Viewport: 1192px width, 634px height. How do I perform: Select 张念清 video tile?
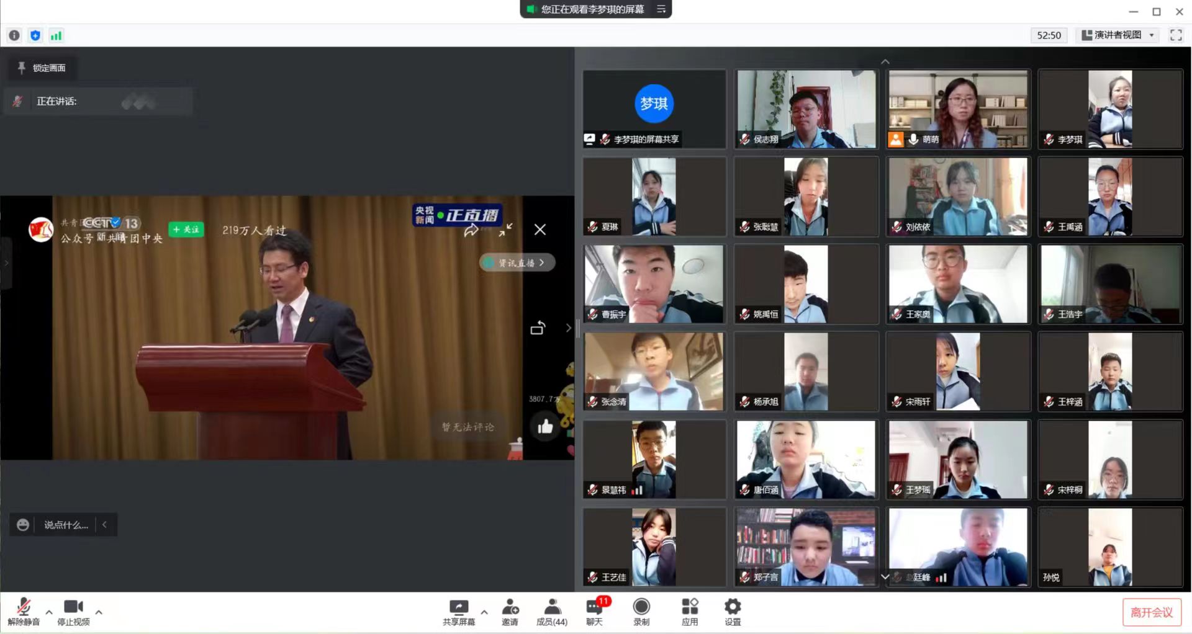point(654,372)
